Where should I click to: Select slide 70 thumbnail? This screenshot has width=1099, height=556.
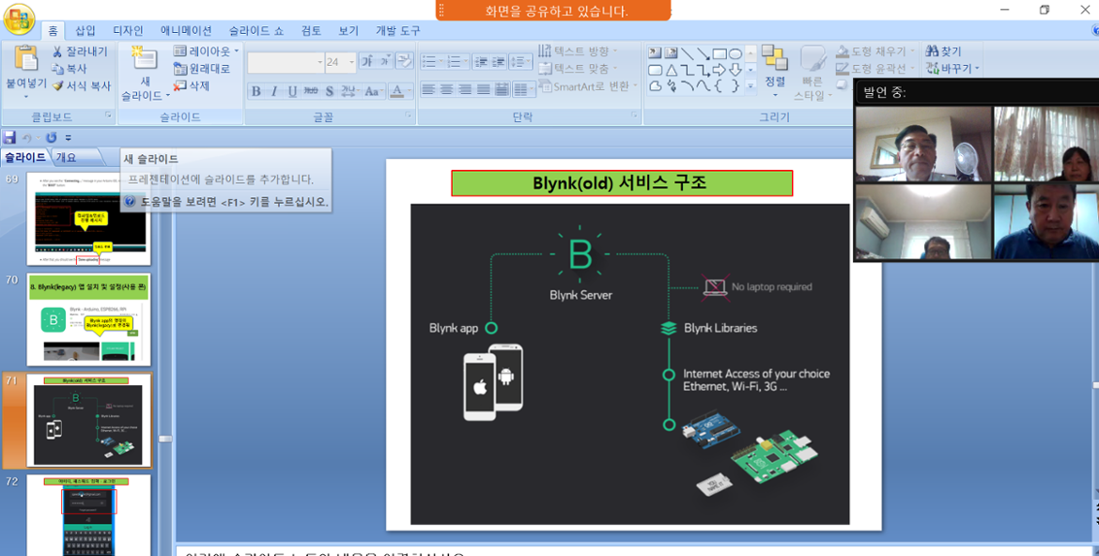pyautogui.click(x=89, y=319)
